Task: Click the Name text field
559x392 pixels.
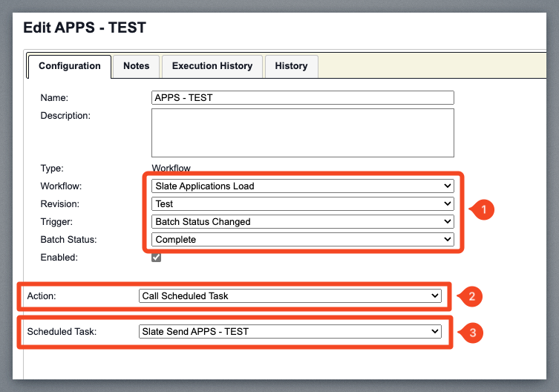Action: [302, 97]
